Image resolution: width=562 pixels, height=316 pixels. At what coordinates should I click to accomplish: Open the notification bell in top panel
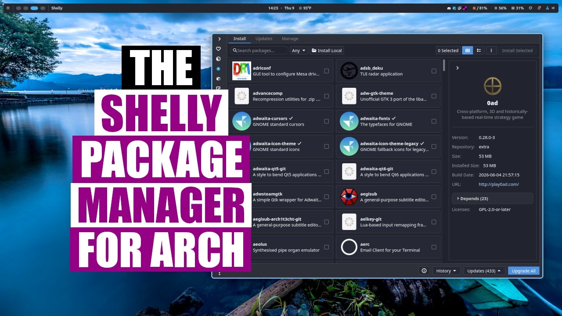click(539, 8)
